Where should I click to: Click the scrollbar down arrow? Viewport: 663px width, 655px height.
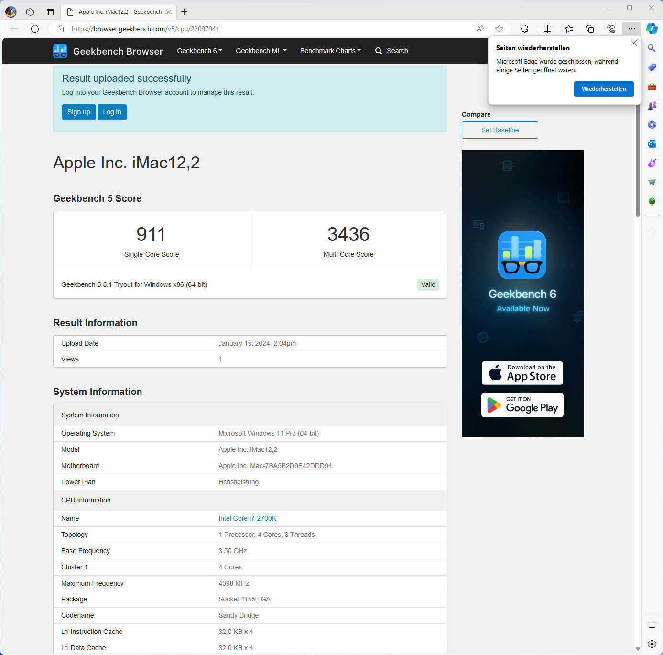click(638, 649)
